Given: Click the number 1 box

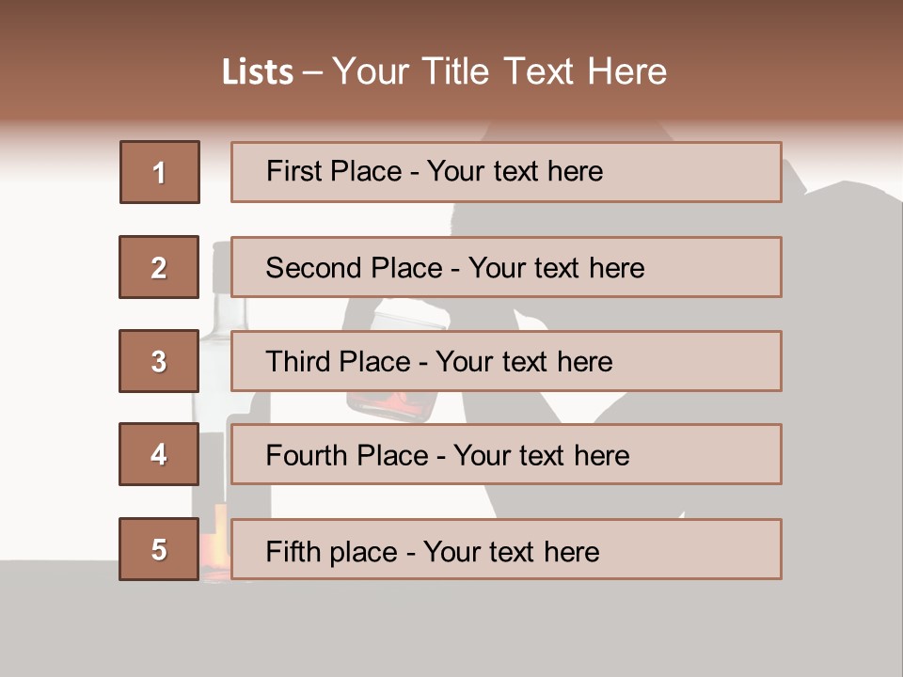Looking at the screenshot, I should tap(159, 172).
